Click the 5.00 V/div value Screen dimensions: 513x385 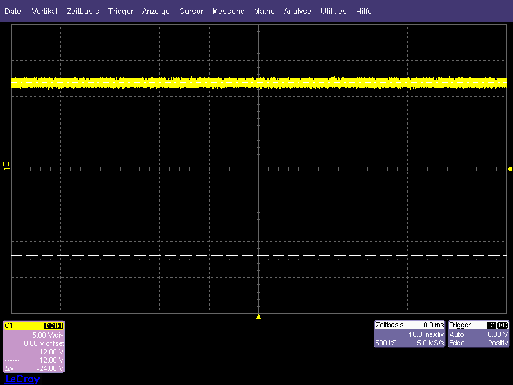(47, 335)
